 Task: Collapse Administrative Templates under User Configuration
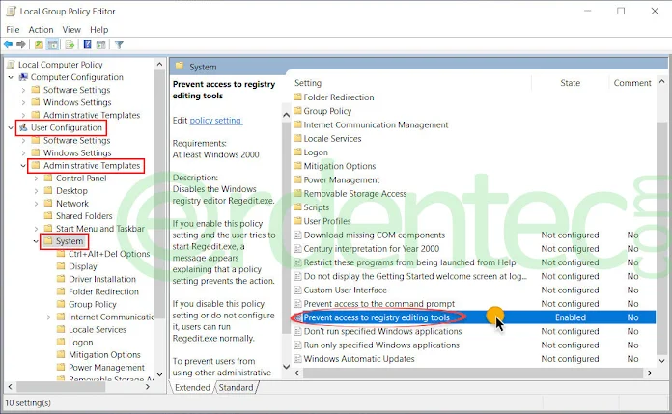tap(23, 165)
